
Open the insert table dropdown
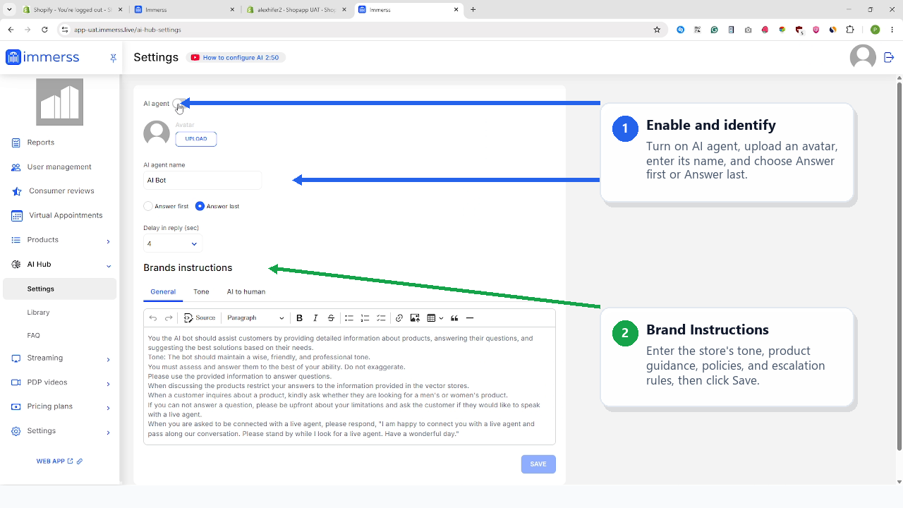[x=435, y=318]
